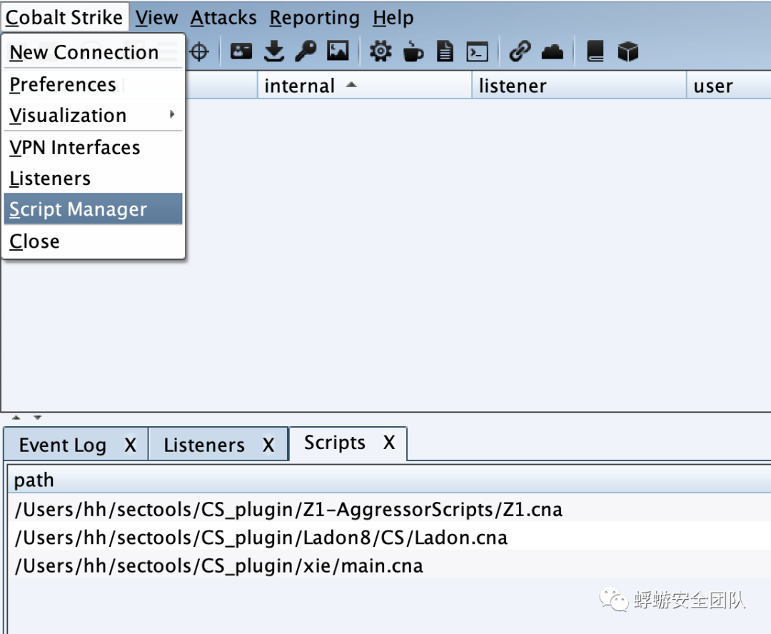Click the targets crosshair toolbar icon

pos(199,51)
